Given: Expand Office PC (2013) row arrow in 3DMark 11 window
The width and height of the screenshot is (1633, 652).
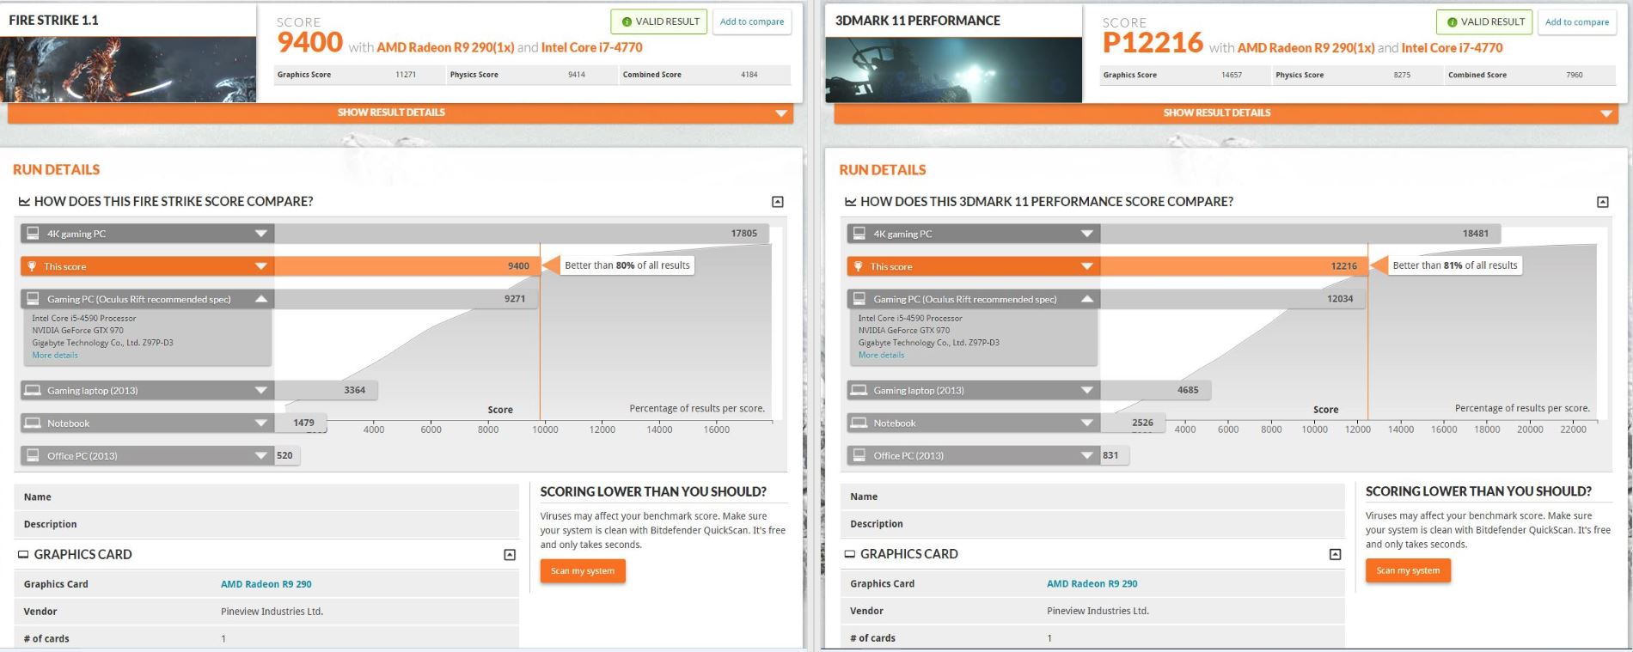Looking at the screenshot, I should tap(1087, 455).
